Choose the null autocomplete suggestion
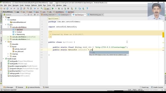This screenshot has width=166, height=93. point(109,52)
